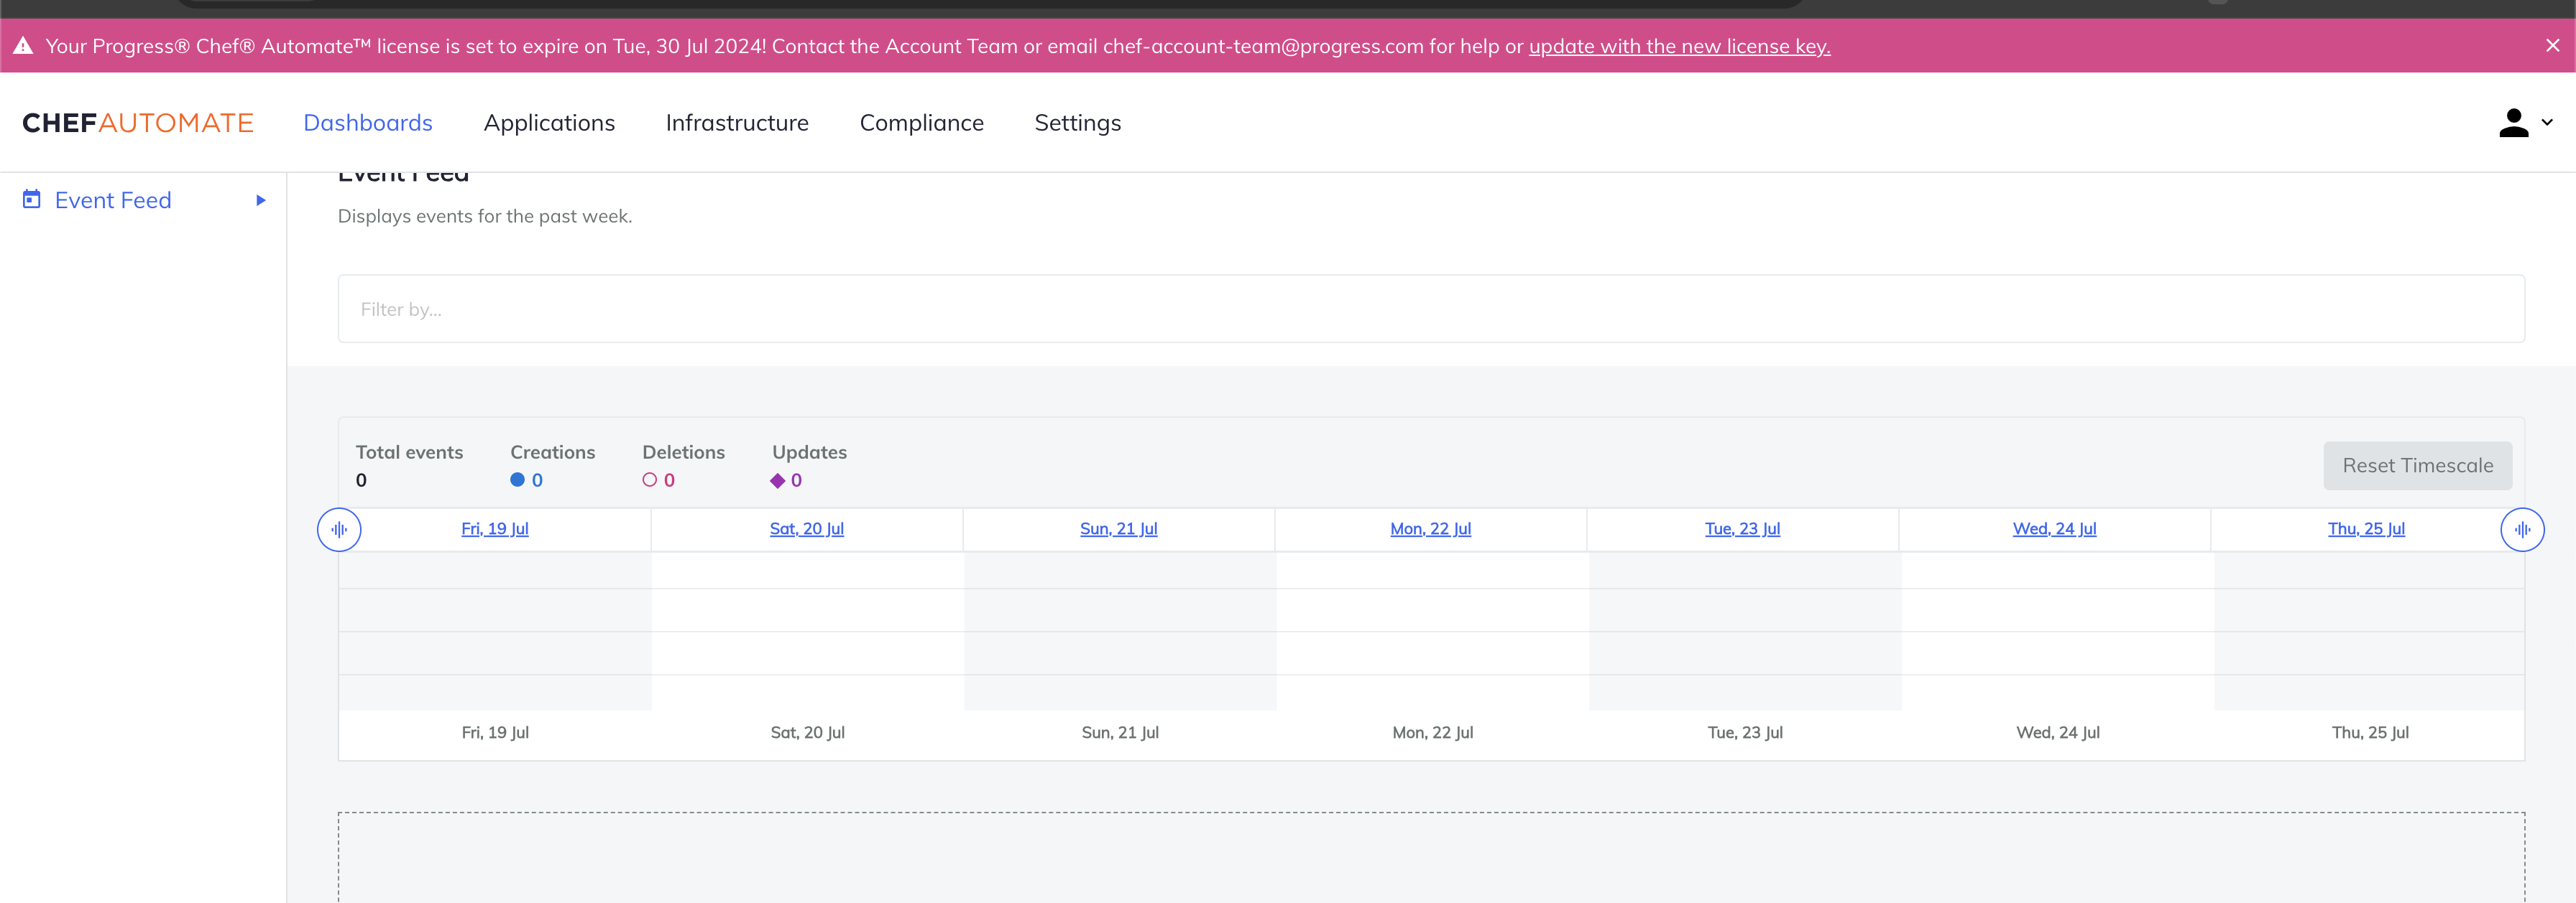Open the Event Feed sidebar calendar icon

[31, 199]
